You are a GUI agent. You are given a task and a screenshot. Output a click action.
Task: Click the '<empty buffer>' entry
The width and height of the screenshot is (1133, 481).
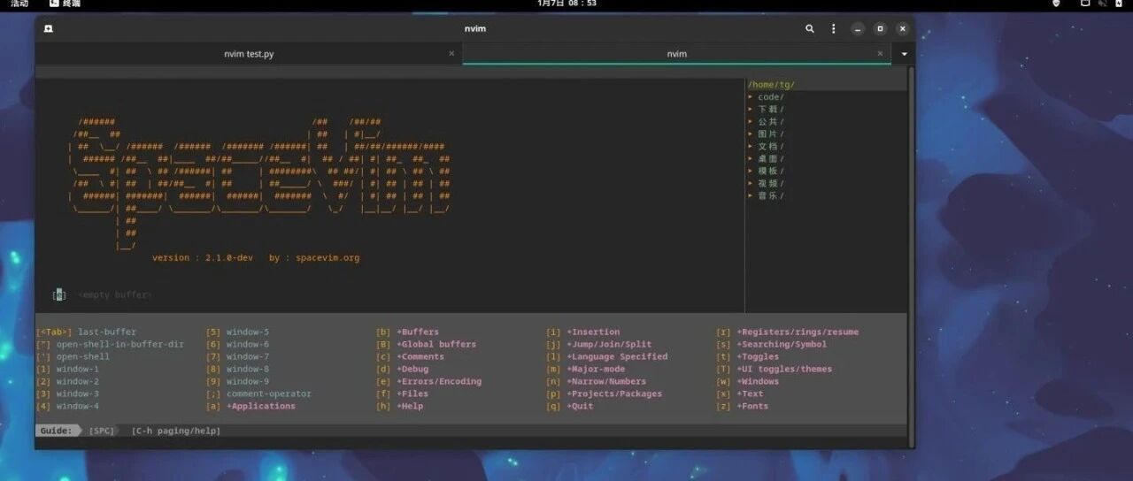(x=114, y=295)
